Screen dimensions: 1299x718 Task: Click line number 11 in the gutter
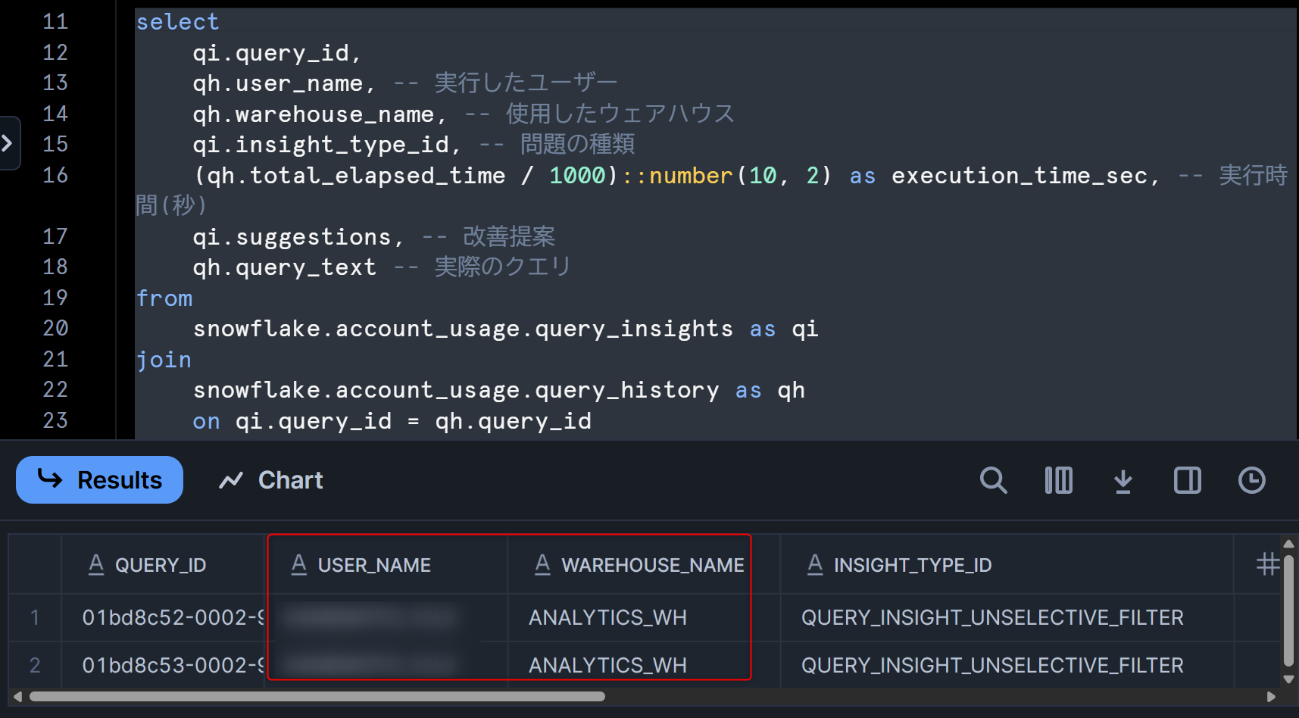(x=55, y=21)
